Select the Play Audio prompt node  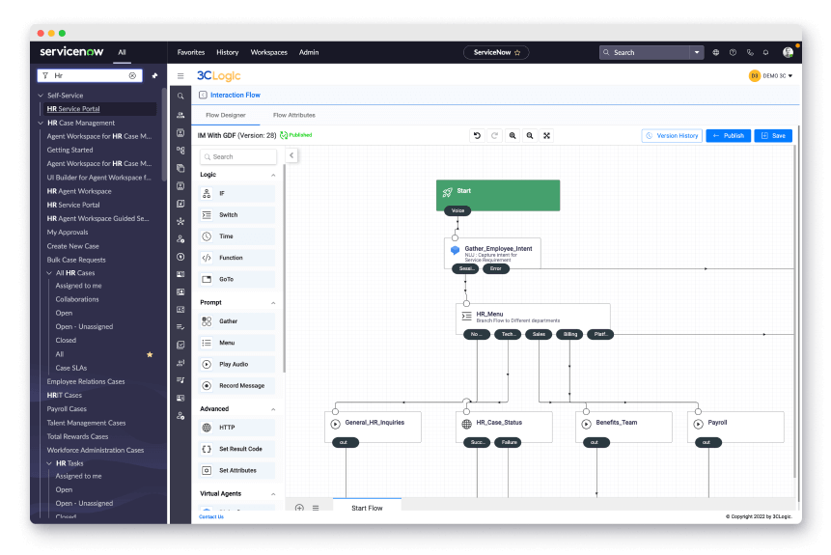(x=236, y=364)
